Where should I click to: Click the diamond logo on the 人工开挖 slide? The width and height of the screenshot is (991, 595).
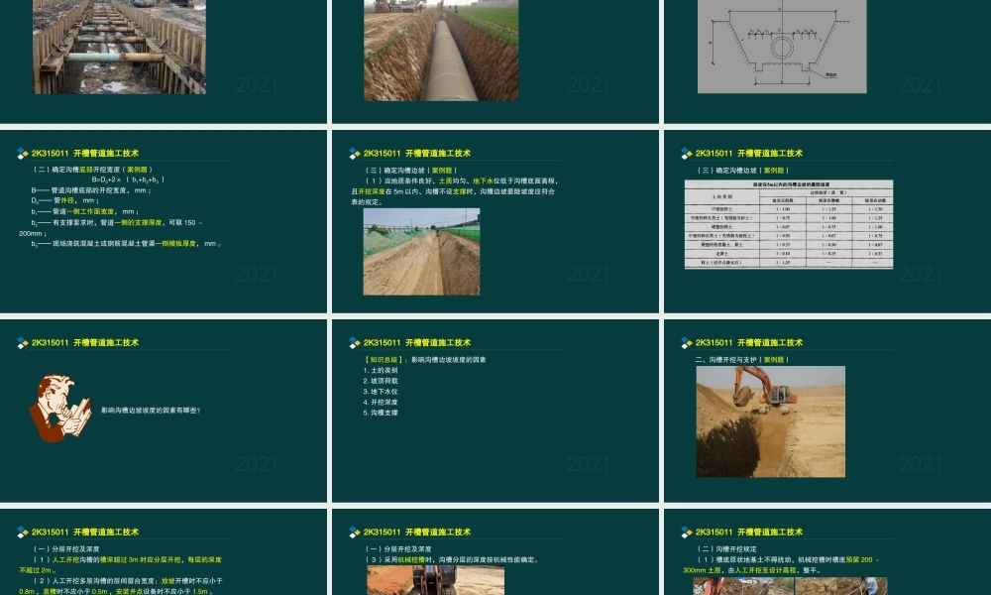pos(23,533)
